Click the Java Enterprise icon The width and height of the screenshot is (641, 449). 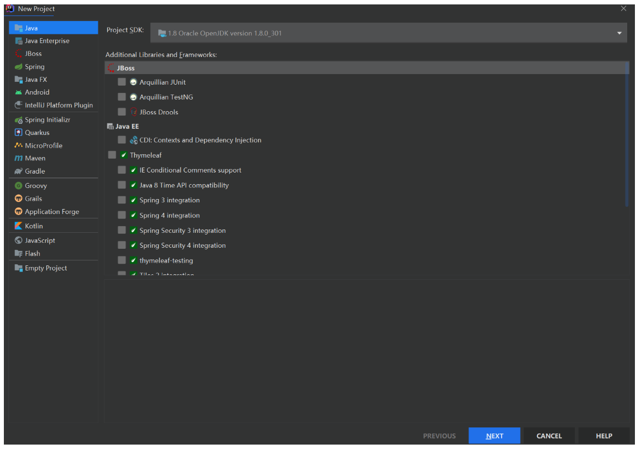pyautogui.click(x=18, y=41)
